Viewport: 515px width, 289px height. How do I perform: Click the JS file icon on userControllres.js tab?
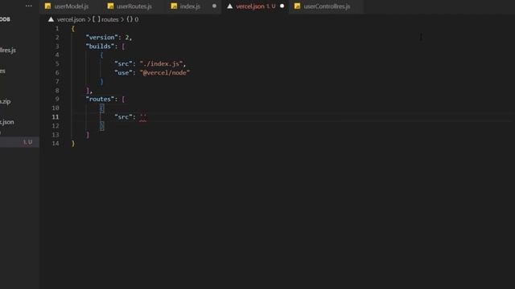297,6
